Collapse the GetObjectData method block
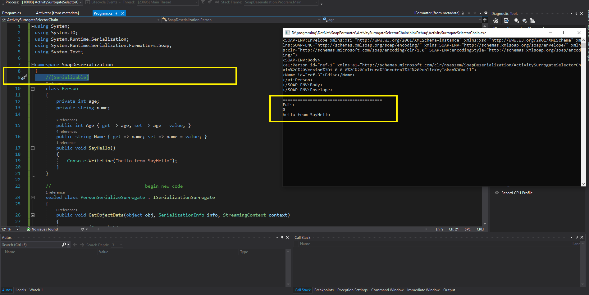The width and height of the screenshot is (589, 295). [33, 215]
